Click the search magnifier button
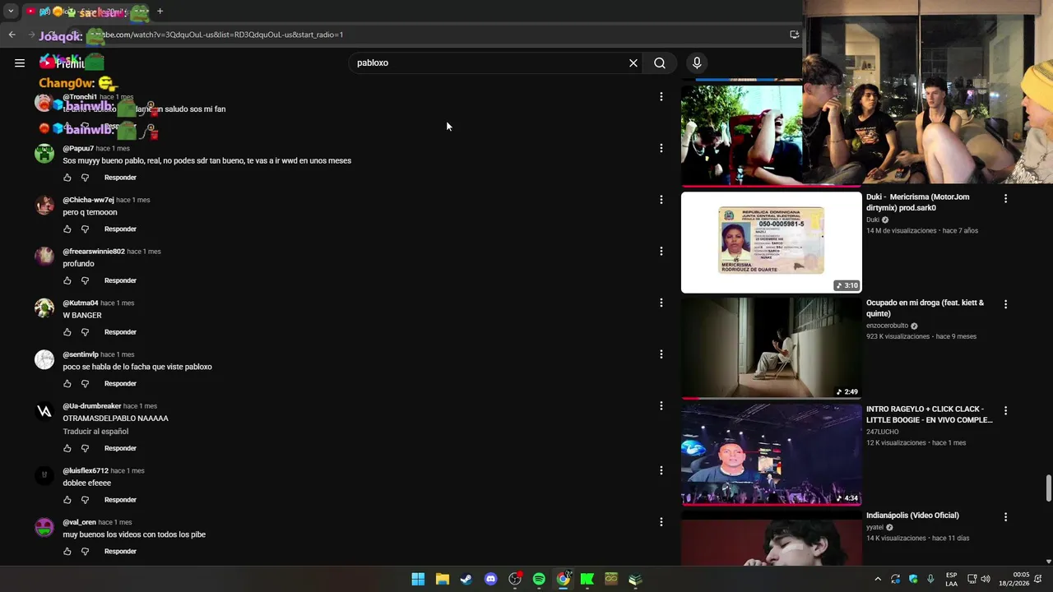This screenshot has width=1053, height=592. [660, 62]
